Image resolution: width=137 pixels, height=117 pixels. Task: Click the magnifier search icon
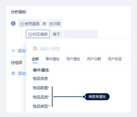tap(35, 48)
